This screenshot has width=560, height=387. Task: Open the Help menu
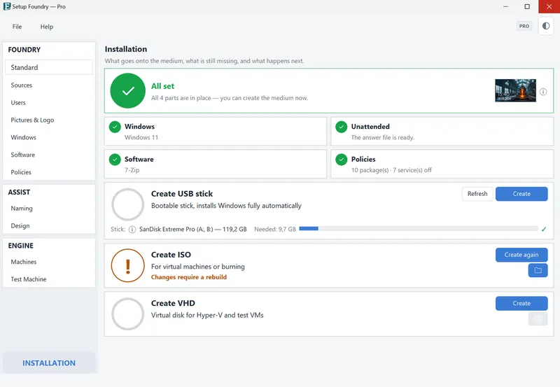click(47, 27)
